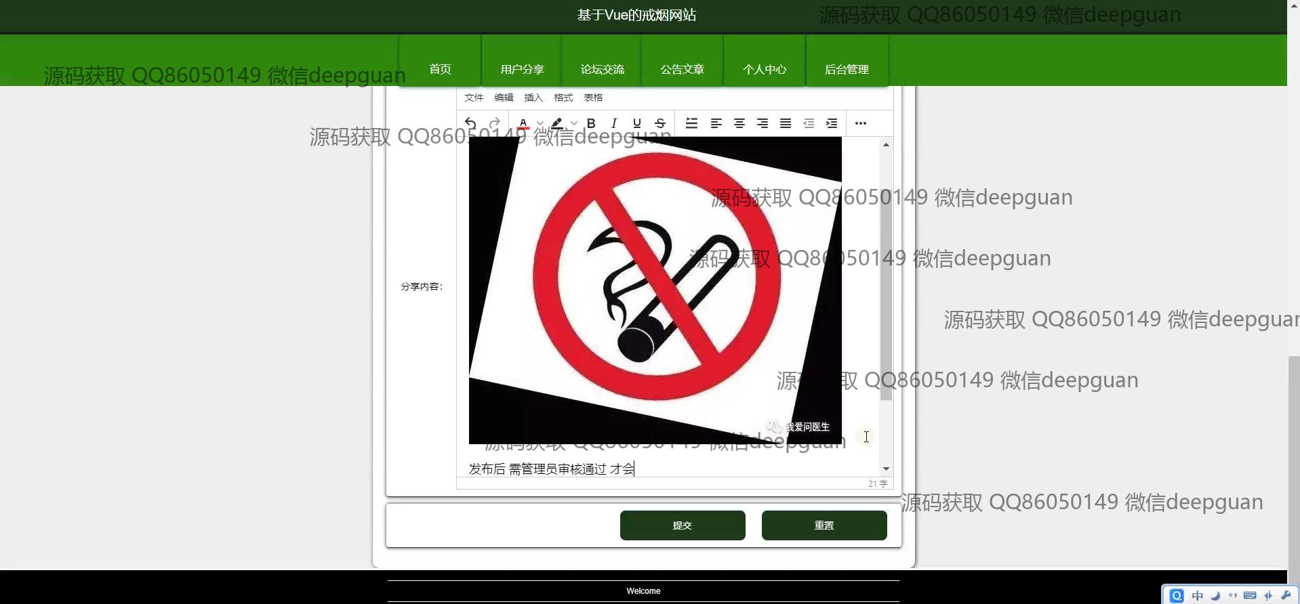The image size is (1300, 604).
Task: Align text to center
Action: [739, 123]
